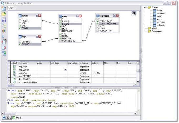Switch to the Main tab
179x123 pixels.
coord(11,8)
